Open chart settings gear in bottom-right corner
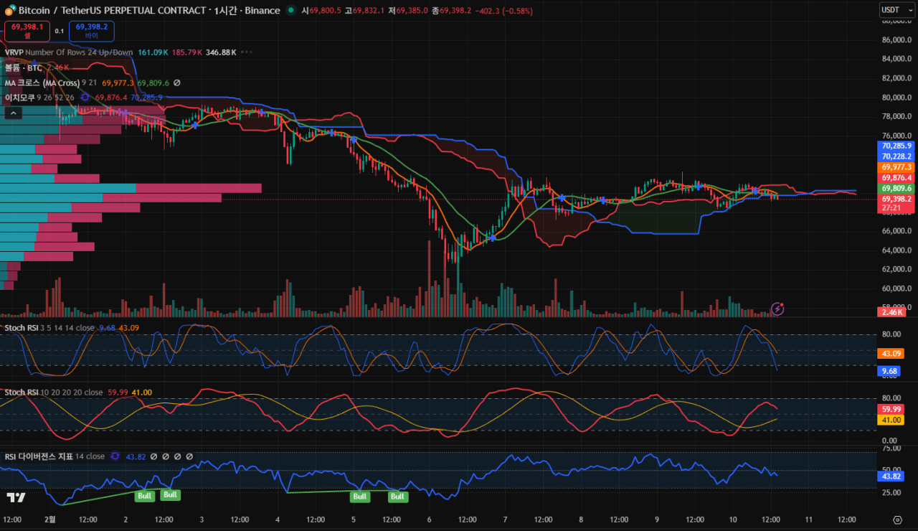918x531 pixels. click(897, 520)
